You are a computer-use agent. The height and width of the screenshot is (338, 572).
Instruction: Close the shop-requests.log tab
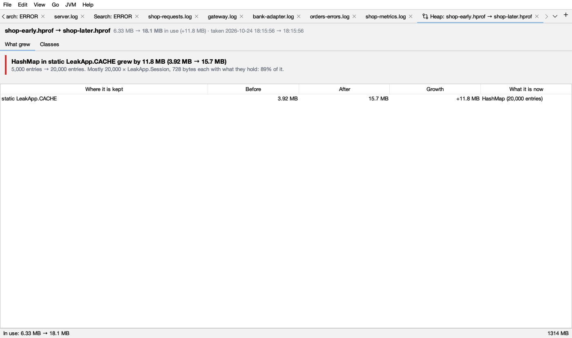197,16
